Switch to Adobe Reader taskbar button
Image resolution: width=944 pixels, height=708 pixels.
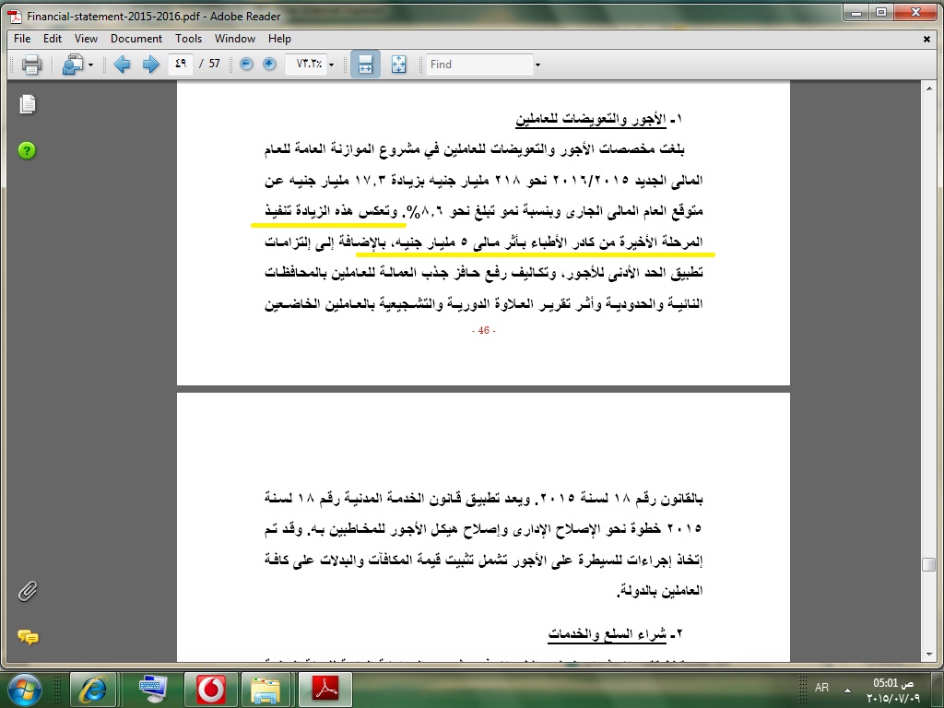tap(325, 690)
